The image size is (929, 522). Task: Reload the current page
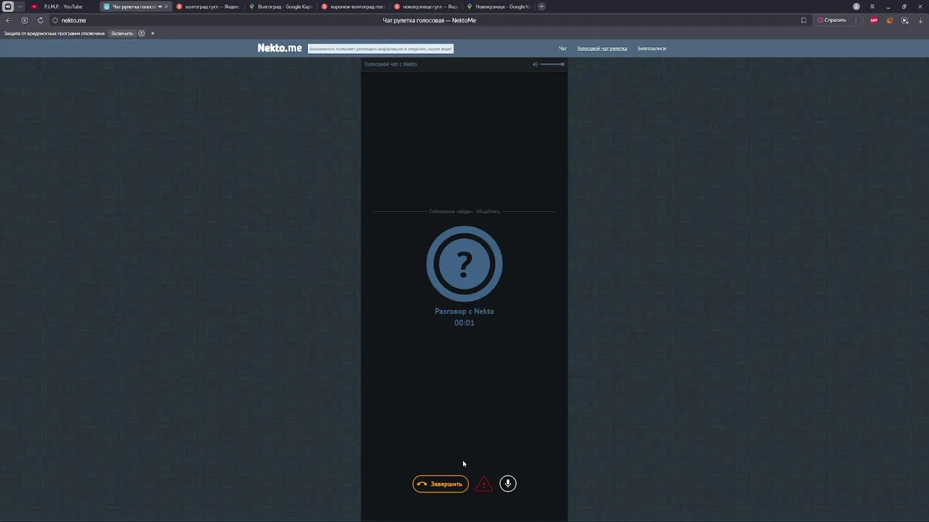(x=40, y=20)
